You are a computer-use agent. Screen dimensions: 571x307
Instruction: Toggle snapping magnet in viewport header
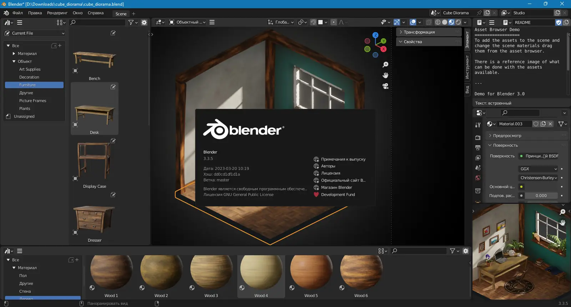[313, 22]
